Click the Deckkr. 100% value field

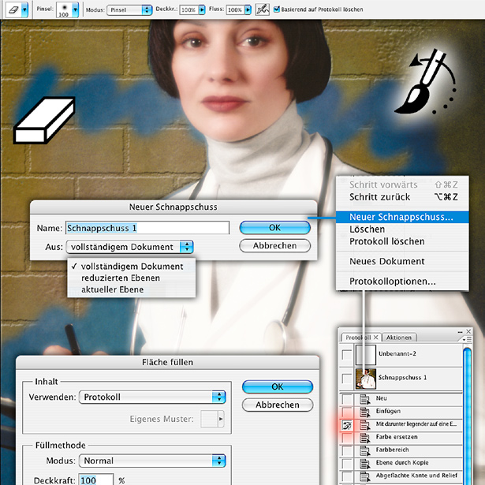click(189, 10)
